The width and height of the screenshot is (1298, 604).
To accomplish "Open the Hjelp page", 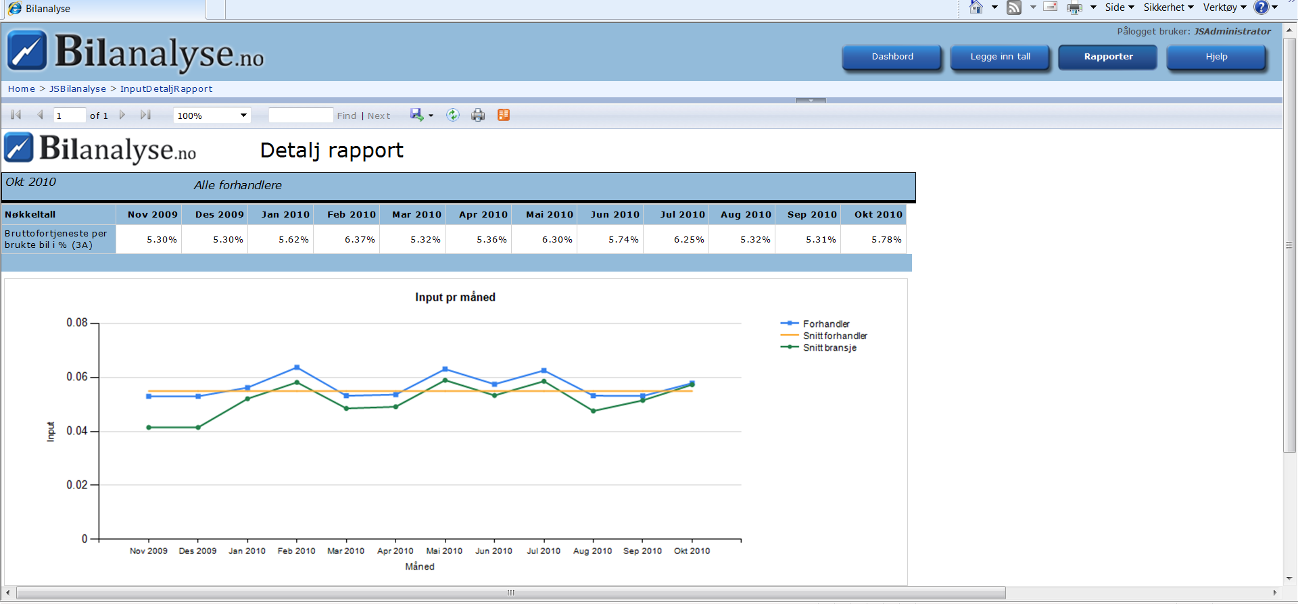I will [x=1217, y=57].
